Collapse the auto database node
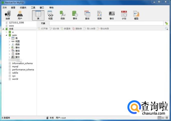This screenshot has width=171, height=121. [7, 35]
